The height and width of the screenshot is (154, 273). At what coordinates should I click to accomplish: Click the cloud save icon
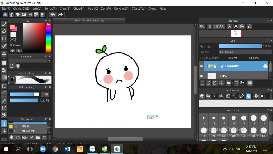5,14
